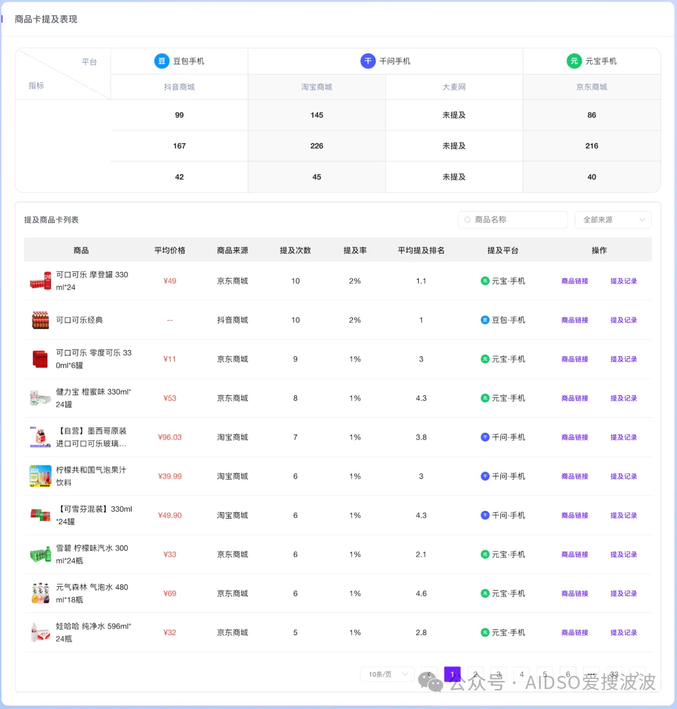Open 商品链接 for 柠檬共和国气泡果汁
Image resolution: width=677 pixels, height=709 pixels.
coord(575,476)
